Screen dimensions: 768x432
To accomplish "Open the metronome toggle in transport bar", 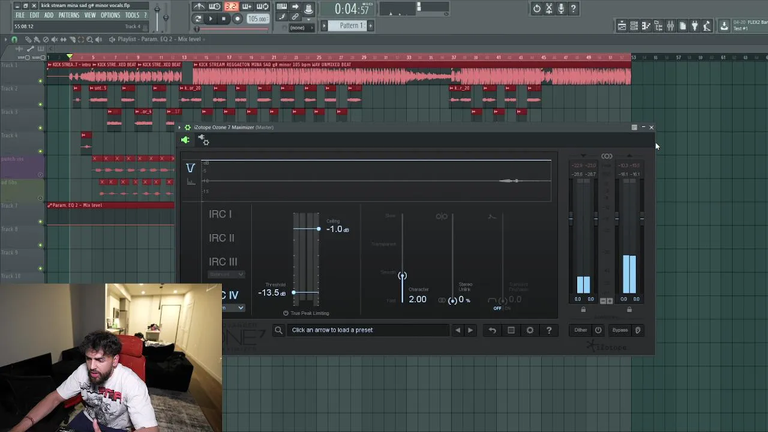I will 199,7.
